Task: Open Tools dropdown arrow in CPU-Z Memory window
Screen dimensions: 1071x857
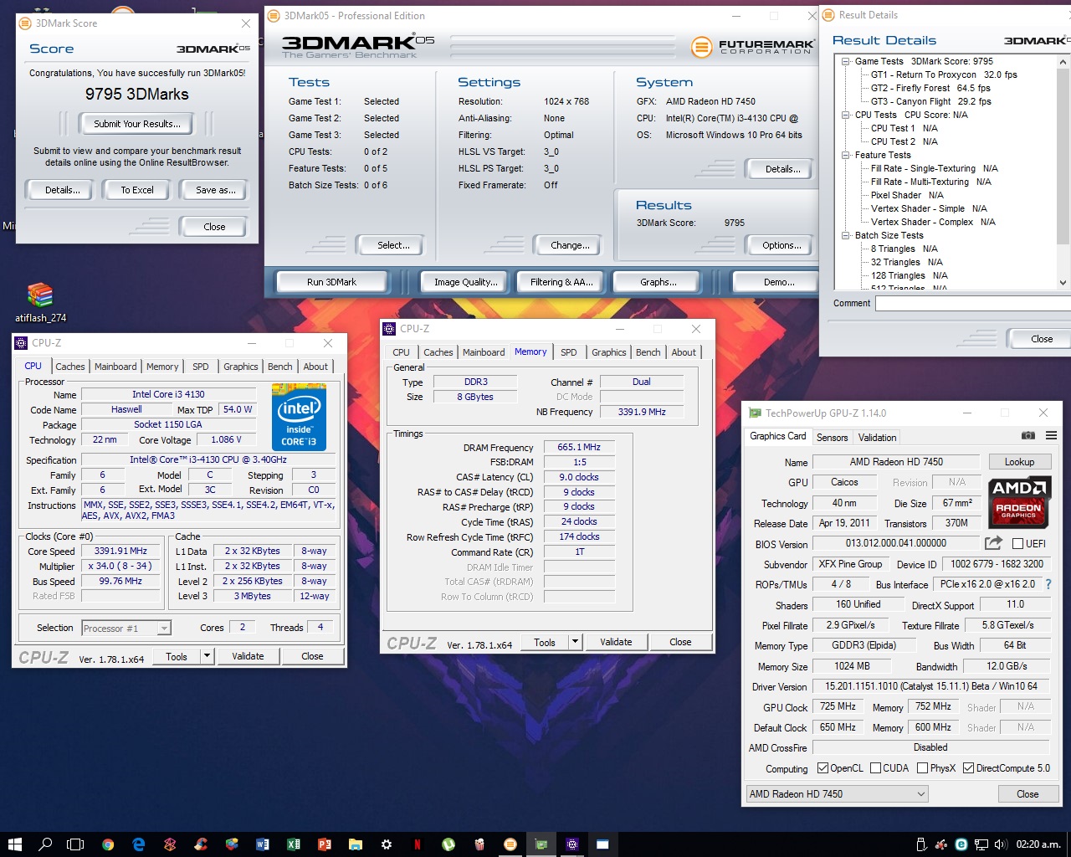Action: pyautogui.click(x=575, y=642)
